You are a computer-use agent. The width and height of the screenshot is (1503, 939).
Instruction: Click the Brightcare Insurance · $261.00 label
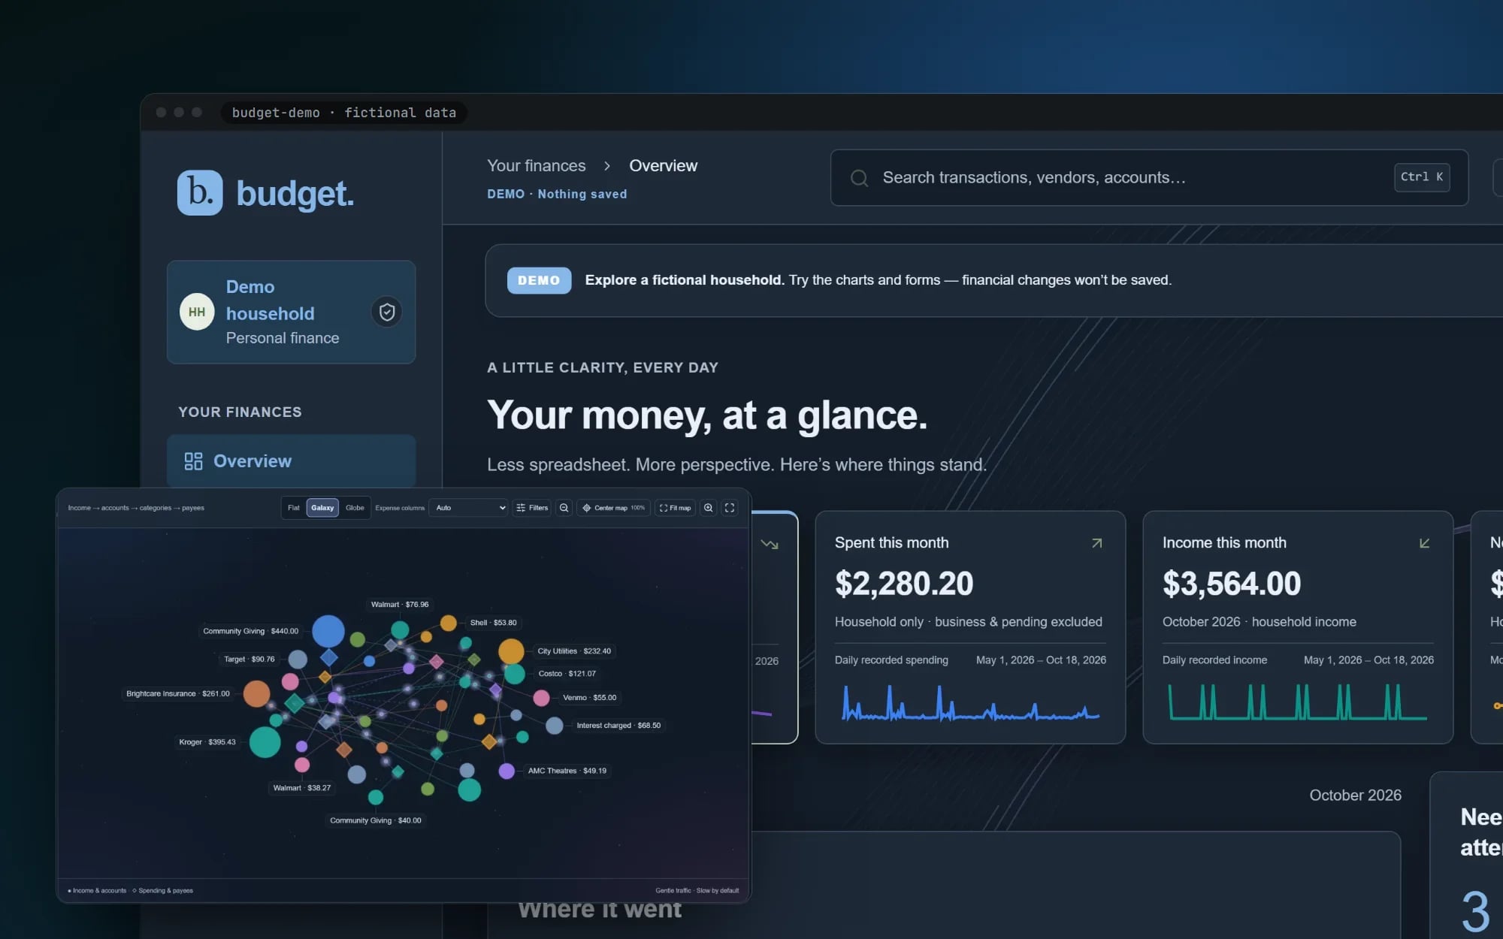pos(178,693)
